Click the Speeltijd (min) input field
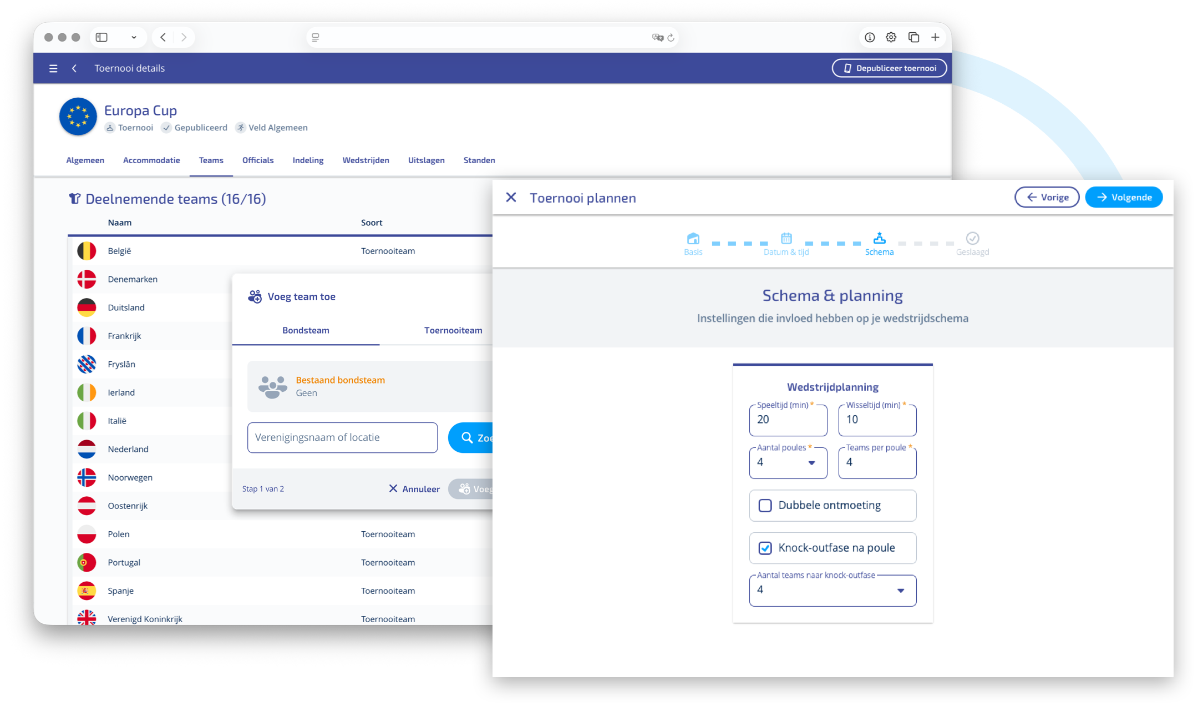Image resolution: width=1198 pixels, height=706 pixels. [x=788, y=420]
